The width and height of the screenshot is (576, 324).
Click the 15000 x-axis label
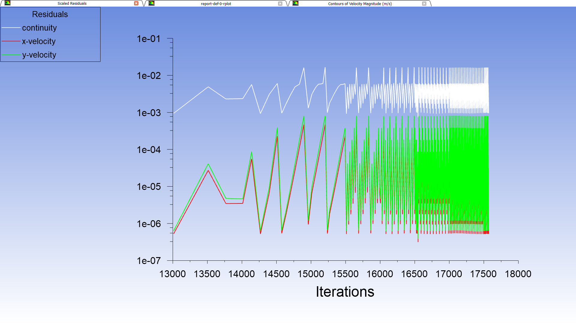click(x=311, y=274)
